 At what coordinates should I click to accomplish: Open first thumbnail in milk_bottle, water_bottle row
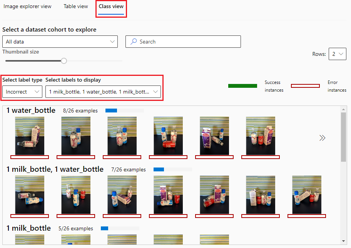[x=30, y=195]
